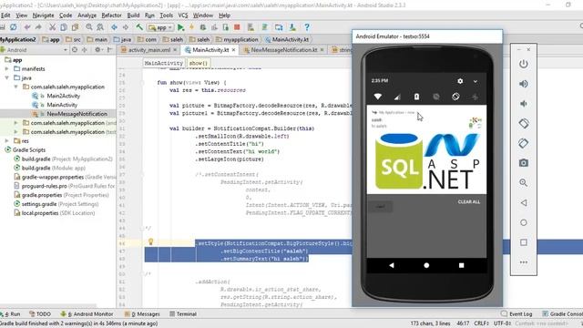583x328 pixels.
Task: Click the Forward navigation arrow
Action: pyautogui.click(x=126, y=27)
